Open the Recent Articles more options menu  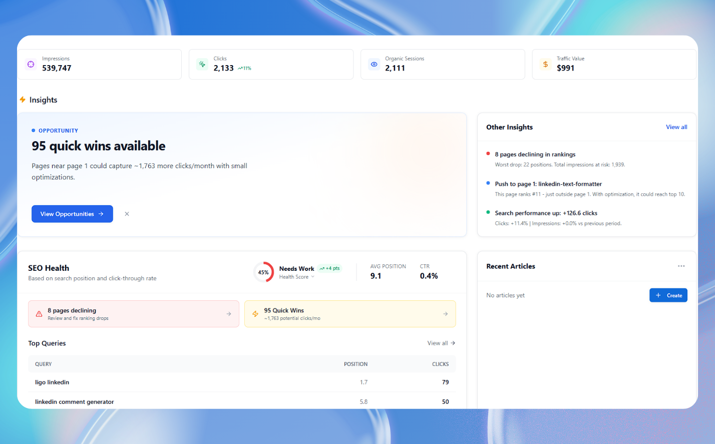681,266
